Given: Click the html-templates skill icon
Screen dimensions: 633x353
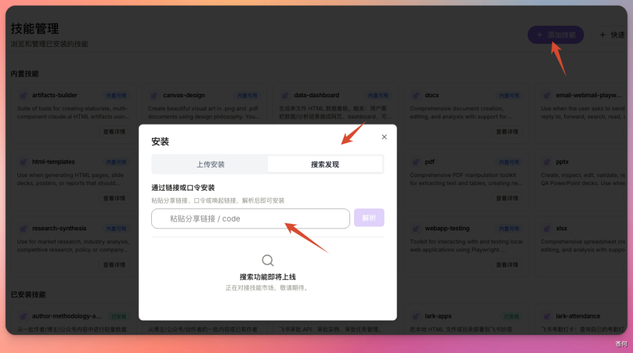Looking at the screenshot, I should [23, 162].
